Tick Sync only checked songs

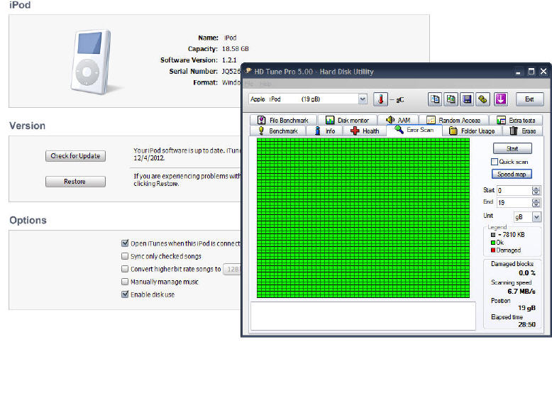tap(126, 256)
